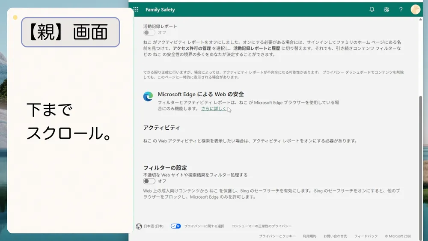Toggle the 活動記録レポート switch
This screenshot has height=241, width=428.
coord(149,33)
